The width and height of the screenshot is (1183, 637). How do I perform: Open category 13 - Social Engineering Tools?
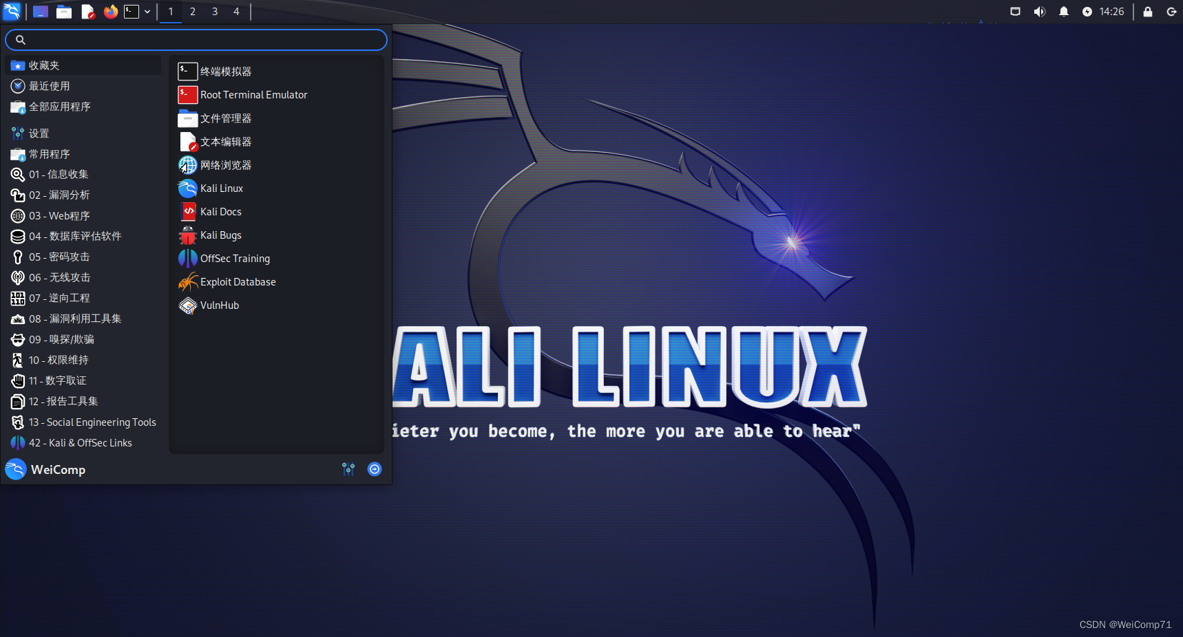pos(83,422)
